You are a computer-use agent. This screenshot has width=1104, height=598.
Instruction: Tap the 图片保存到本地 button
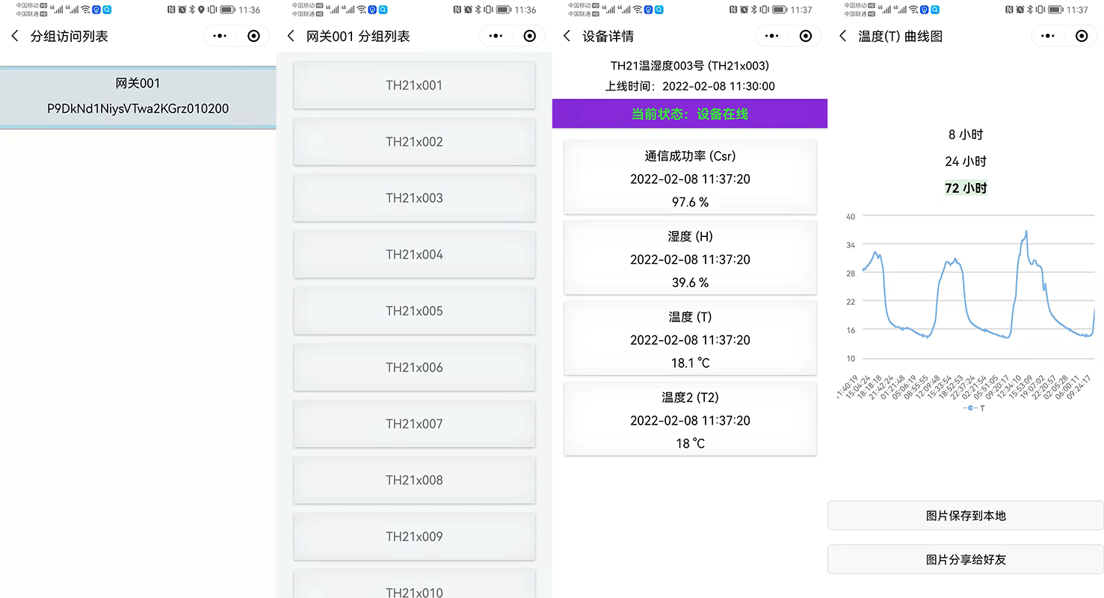[966, 515]
